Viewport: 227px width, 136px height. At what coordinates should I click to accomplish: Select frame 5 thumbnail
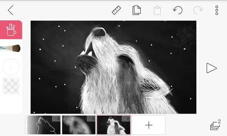(x=79, y=125)
